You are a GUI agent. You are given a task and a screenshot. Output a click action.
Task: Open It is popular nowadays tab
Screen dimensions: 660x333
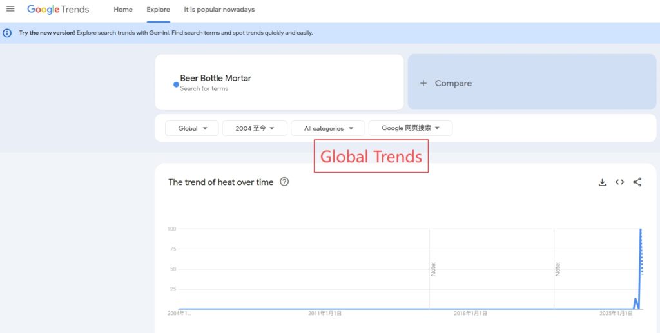point(219,10)
